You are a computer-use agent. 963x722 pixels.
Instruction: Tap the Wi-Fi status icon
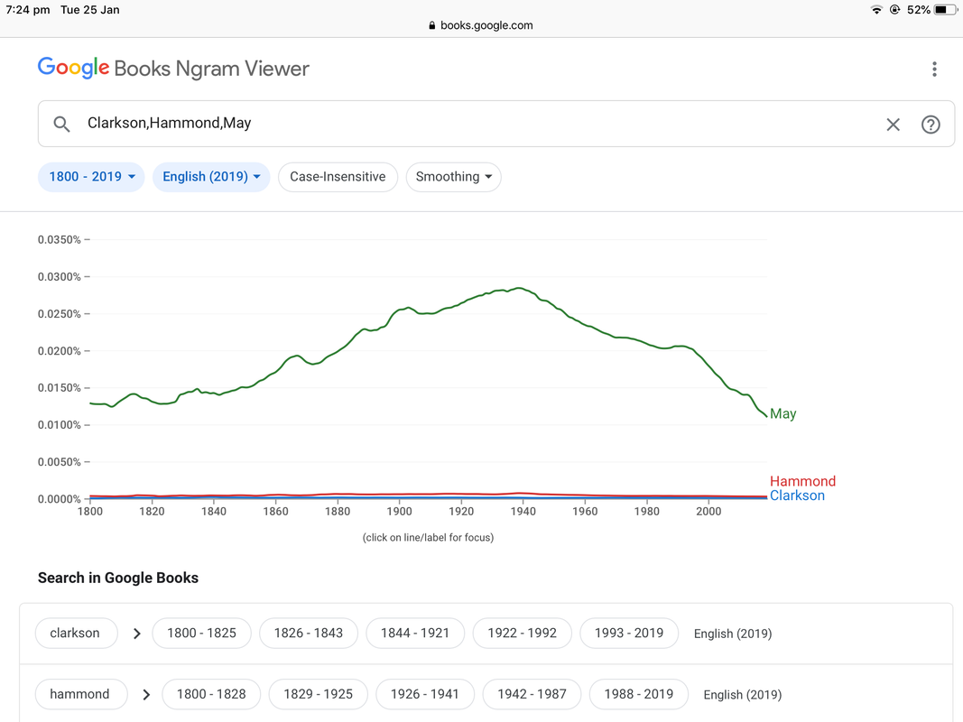pyautogui.click(x=876, y=9)
